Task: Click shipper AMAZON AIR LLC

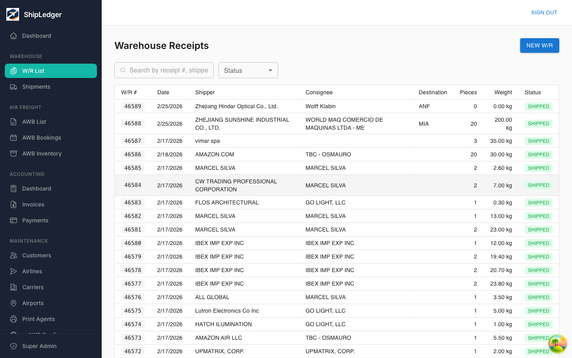Action: point(218,338)
